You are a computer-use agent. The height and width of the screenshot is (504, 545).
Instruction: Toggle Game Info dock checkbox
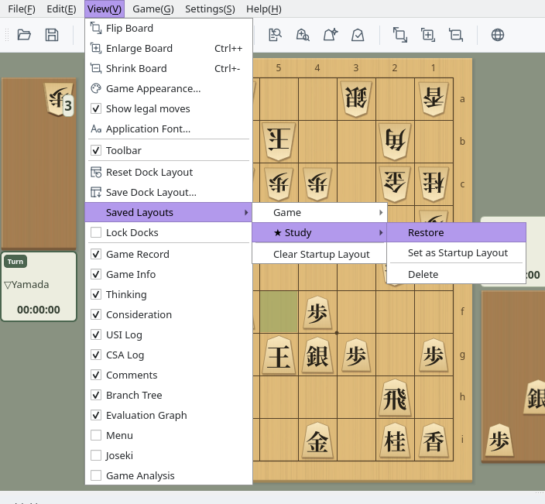coord(96,274)
